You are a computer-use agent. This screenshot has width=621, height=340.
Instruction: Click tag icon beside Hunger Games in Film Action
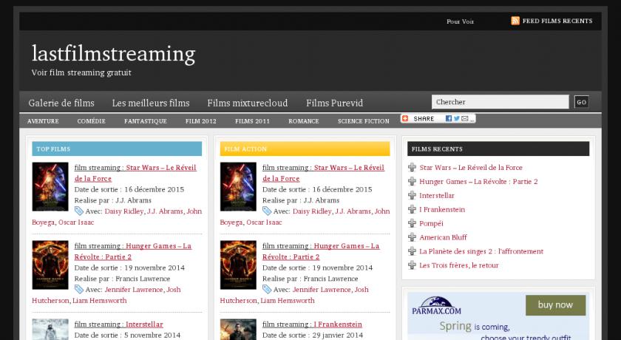[x=267, y=289]
